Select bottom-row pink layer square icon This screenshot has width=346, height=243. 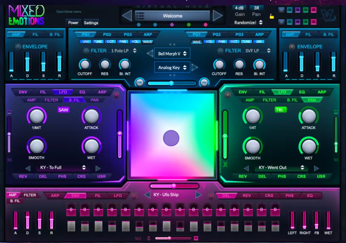[x=314, y=22]
